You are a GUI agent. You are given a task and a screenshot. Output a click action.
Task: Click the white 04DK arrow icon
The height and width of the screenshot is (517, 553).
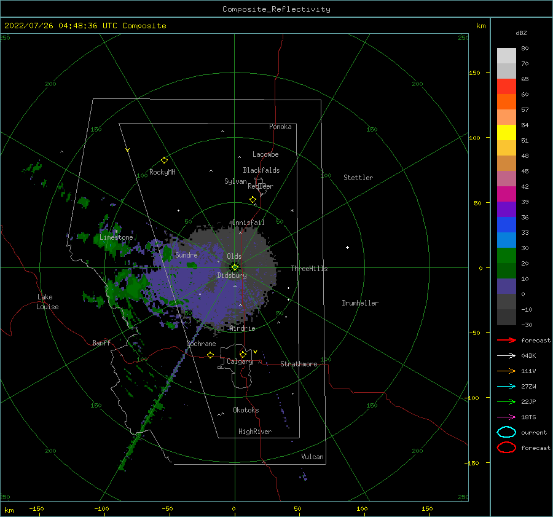tap(506, 356)
